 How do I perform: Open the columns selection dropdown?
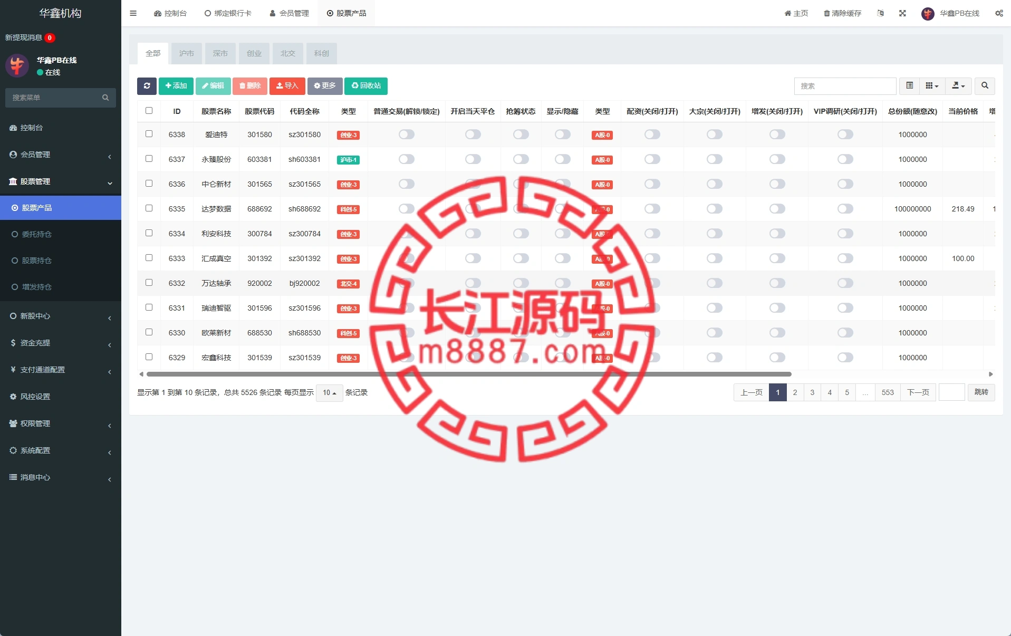coord(932,86)
